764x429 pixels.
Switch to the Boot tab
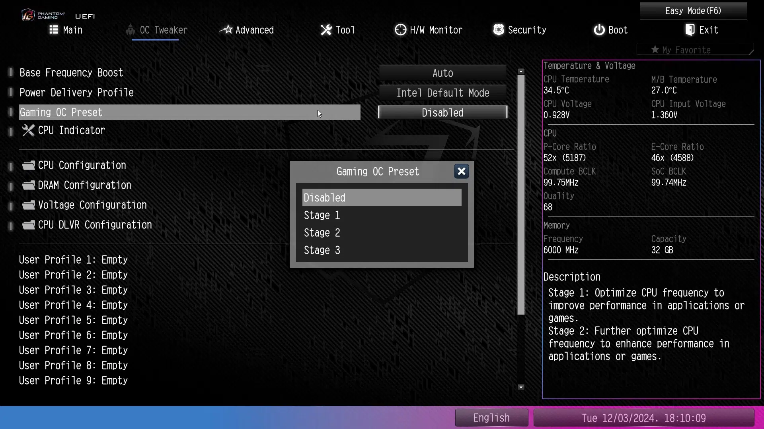pos(611,30)
